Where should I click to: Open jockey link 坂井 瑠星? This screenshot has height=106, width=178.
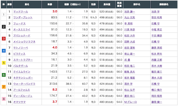[x=130, y=78]
